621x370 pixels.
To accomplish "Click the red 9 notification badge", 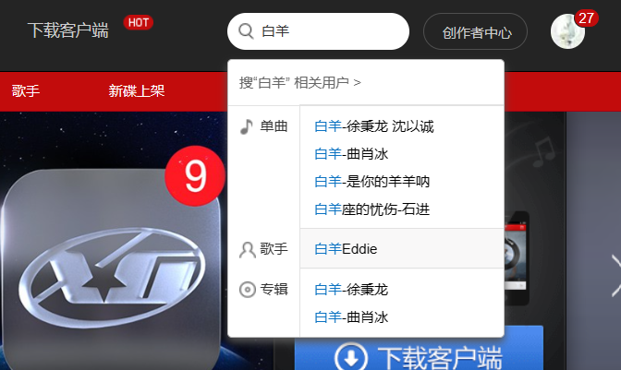I will coord(195,176).
